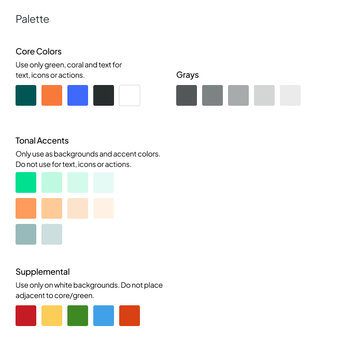The height and width of the screenshot is (353, 355).
Task: Select the burnt orange supplemental swatch
Action: [x=130, y=316]
